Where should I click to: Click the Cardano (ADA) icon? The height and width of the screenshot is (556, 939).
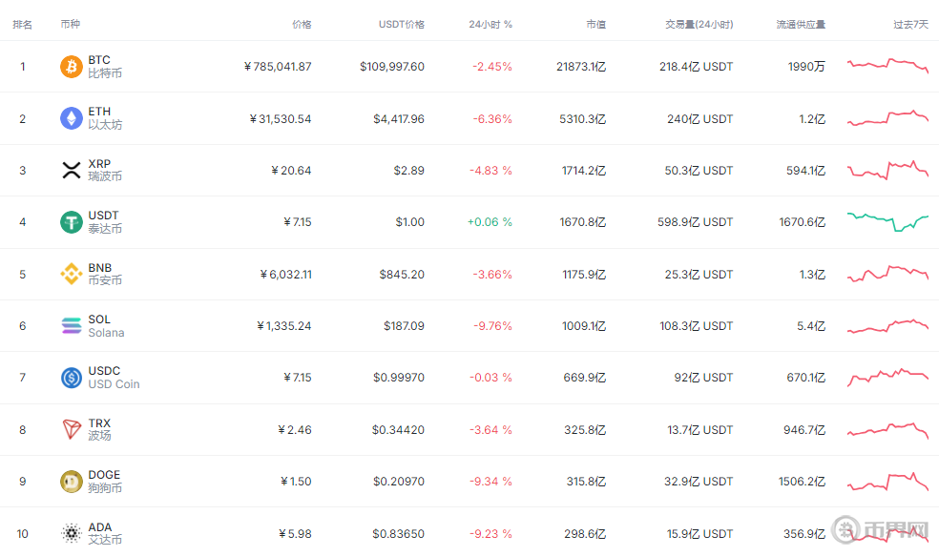tap(72, 533)
